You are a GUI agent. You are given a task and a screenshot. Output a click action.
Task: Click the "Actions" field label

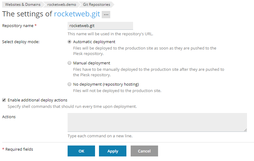point(9,117)
